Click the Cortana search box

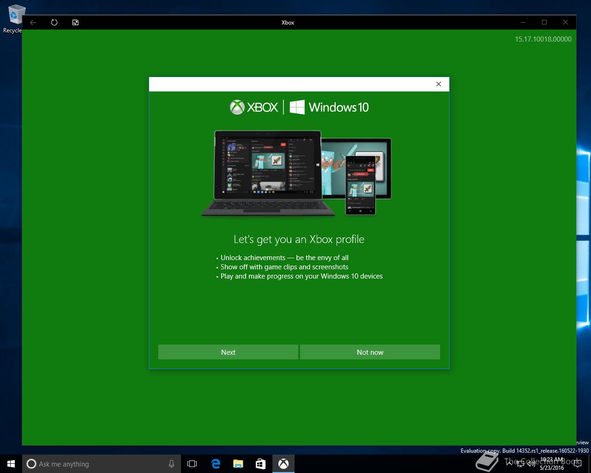[x=101, y=464]
